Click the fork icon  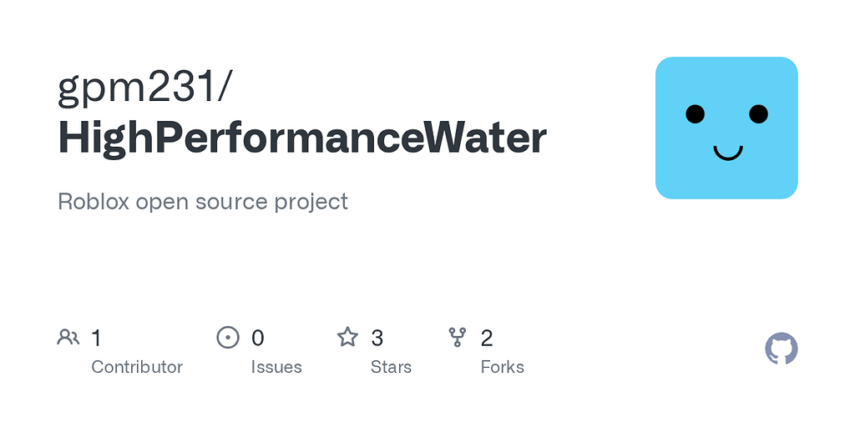coord(458,337)
